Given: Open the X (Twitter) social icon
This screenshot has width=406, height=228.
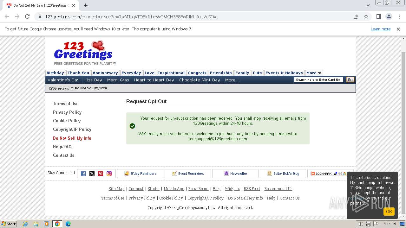Looking at the screenshot, I should [92, 174].
